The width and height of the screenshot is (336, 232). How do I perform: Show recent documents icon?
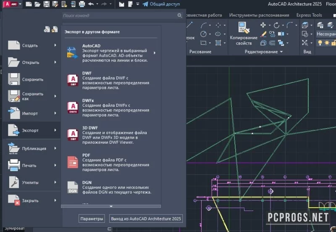point(47,29)
